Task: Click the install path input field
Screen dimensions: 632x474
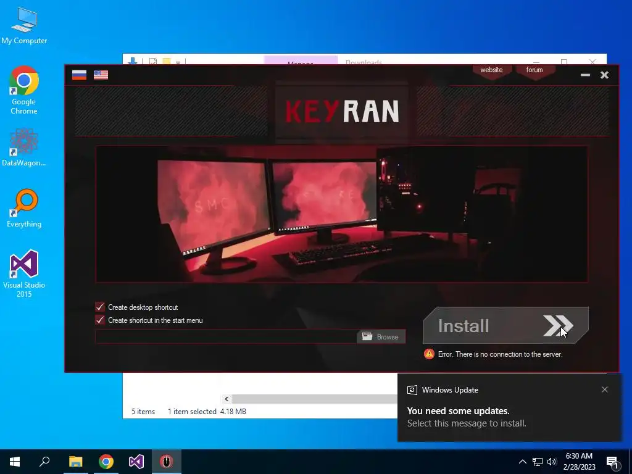Action: 226,336
